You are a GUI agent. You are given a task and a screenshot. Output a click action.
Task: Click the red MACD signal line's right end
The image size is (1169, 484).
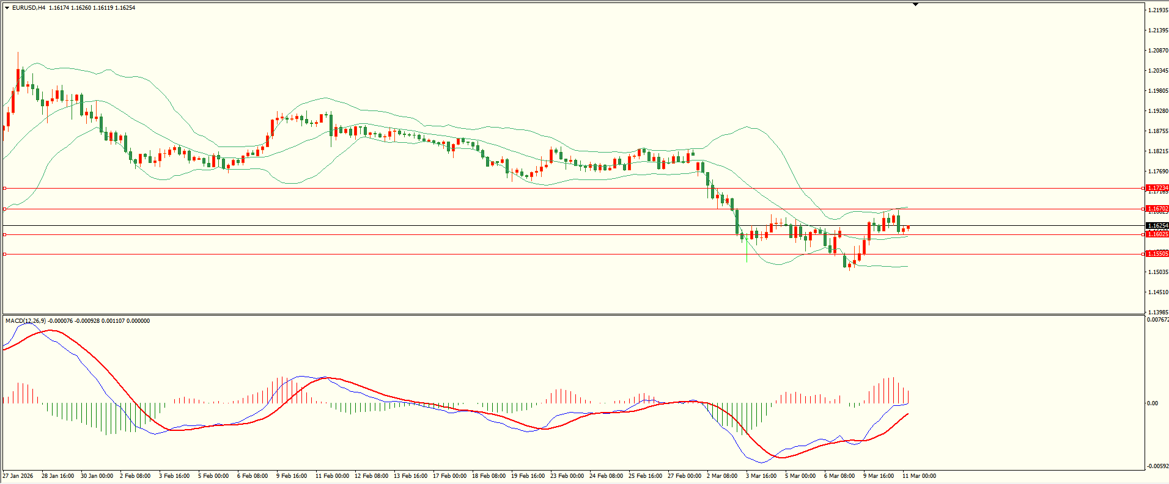click(x=907, y=414)
